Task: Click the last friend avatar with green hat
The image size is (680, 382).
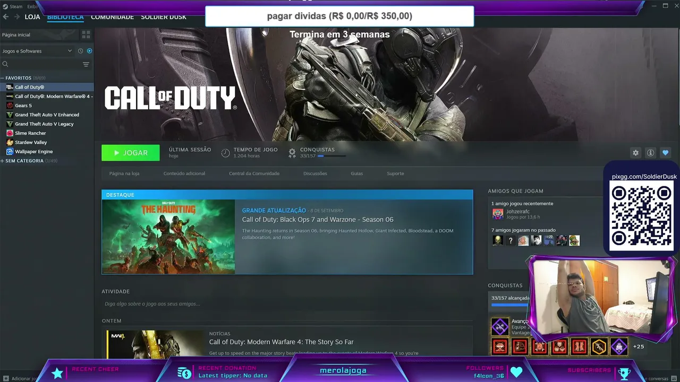Action: tap(574, 241)
